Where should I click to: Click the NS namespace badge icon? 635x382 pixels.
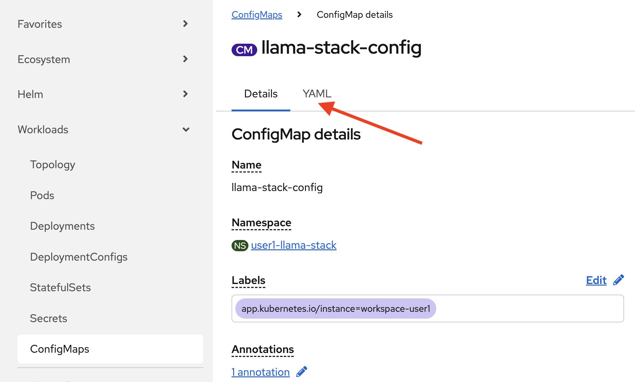pyautogui.click(x=239, y=245)
